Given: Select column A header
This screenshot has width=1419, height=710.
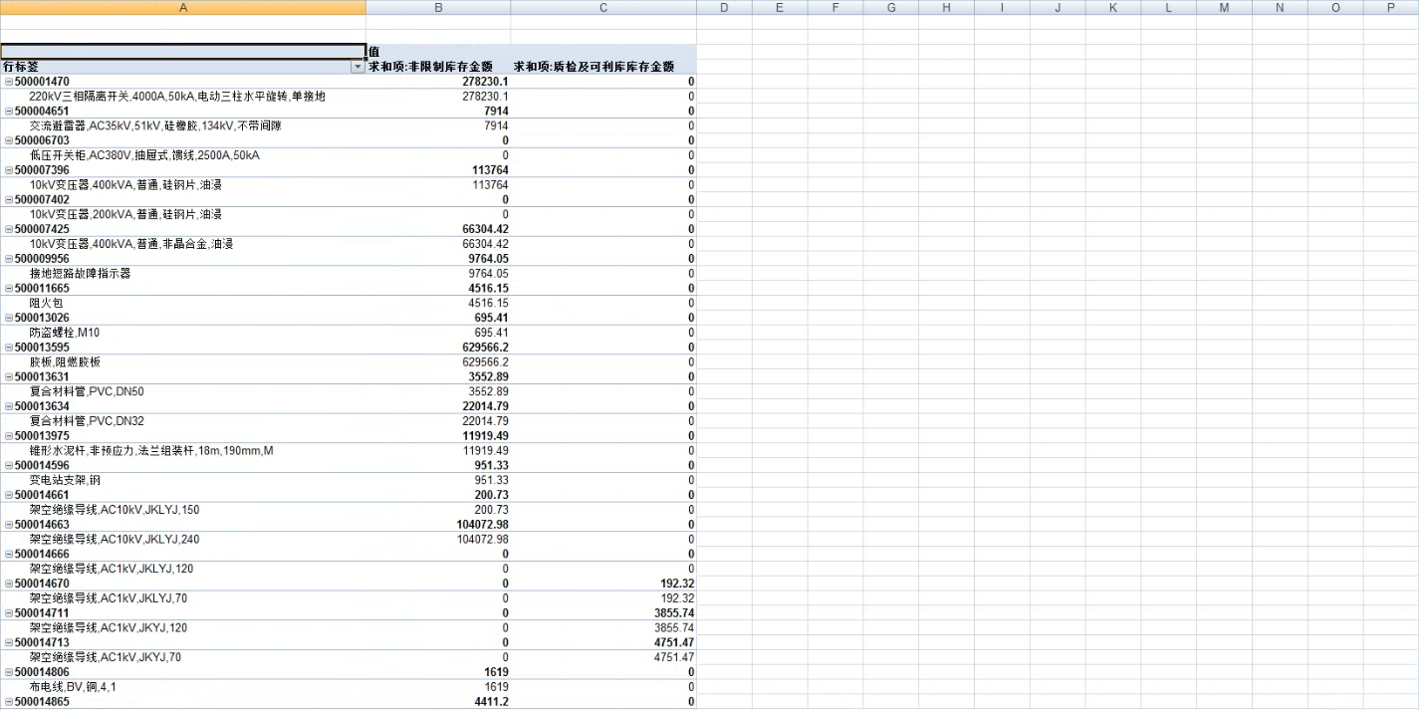Looking at the screenshot, I should click(183, 7).
